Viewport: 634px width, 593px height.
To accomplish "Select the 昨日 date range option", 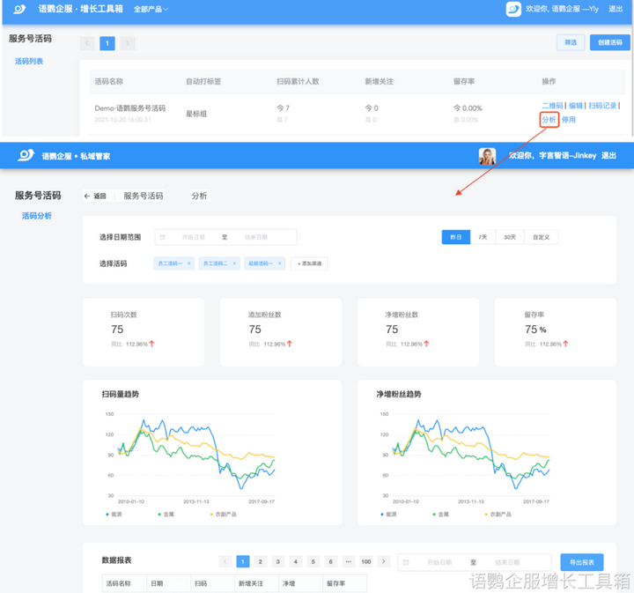I will tap(456, 237).
